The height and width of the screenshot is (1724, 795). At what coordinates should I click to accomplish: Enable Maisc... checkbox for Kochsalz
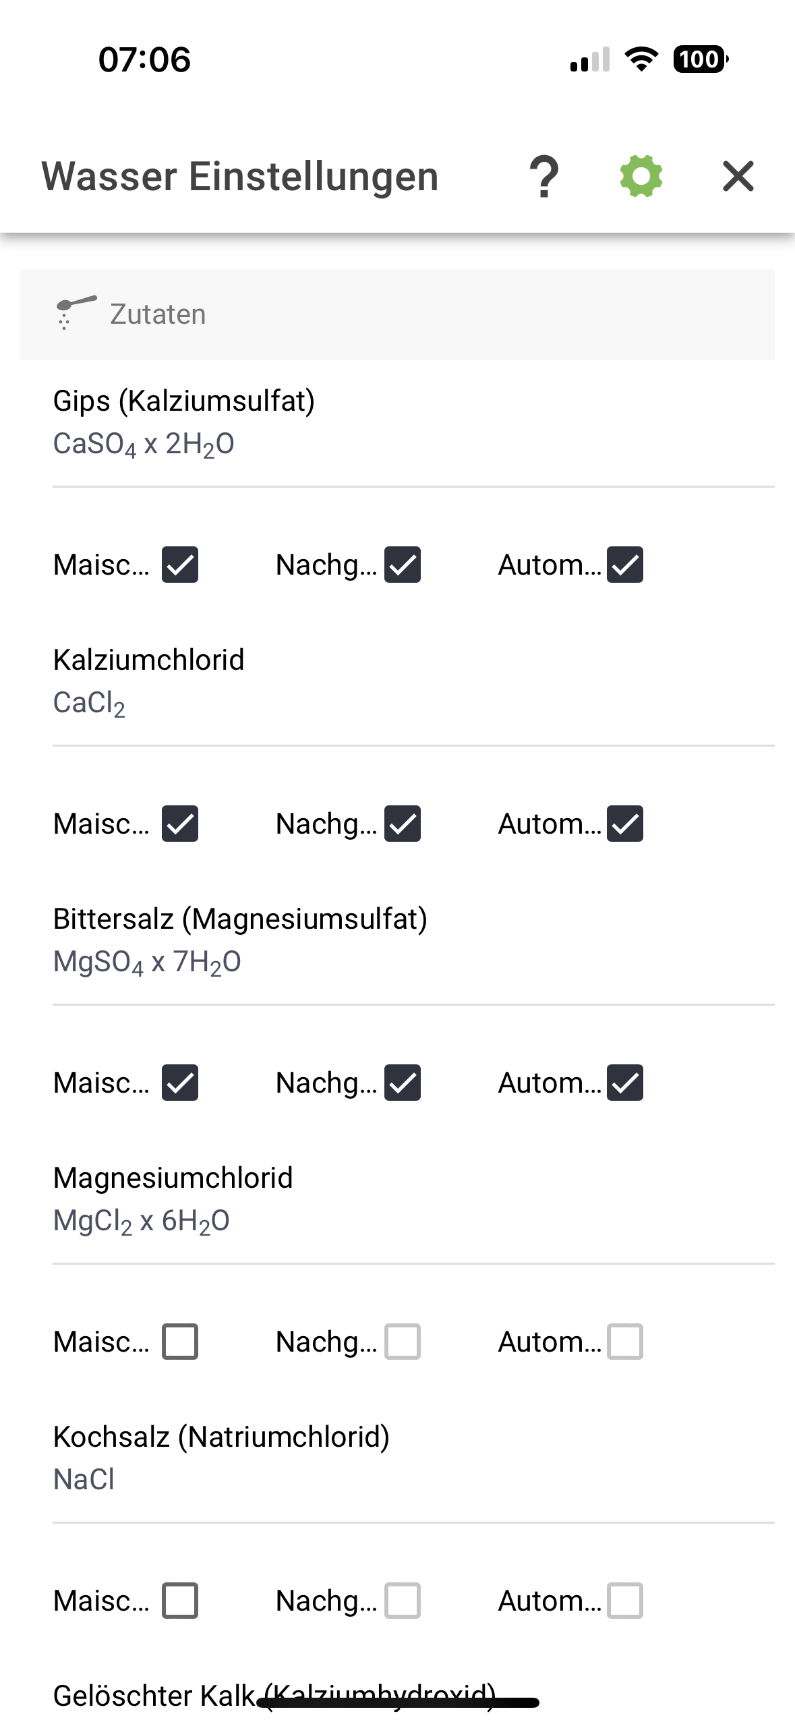pos(180,1601)
